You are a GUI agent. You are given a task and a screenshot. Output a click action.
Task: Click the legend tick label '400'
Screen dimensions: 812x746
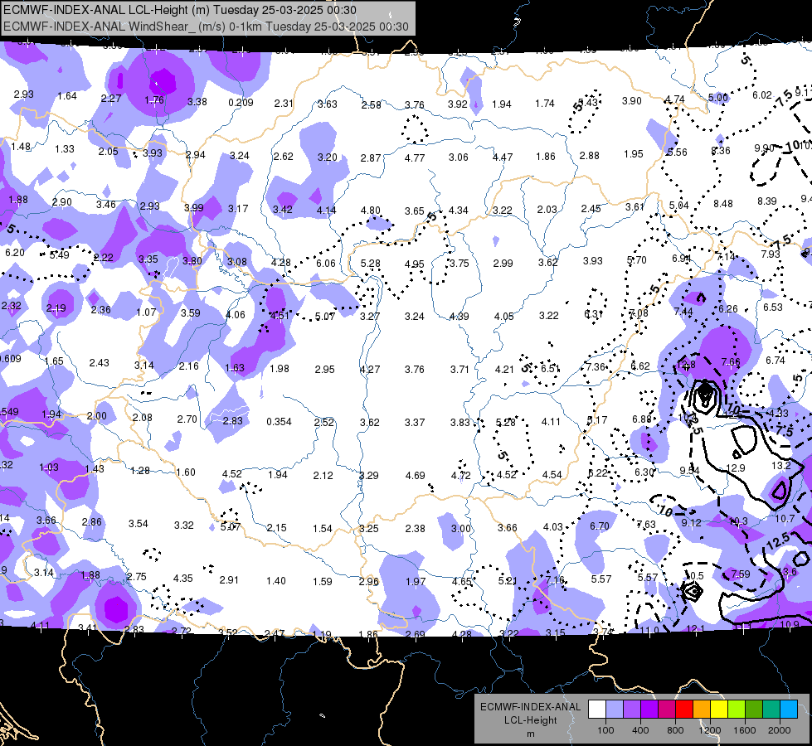click(640, 730)
